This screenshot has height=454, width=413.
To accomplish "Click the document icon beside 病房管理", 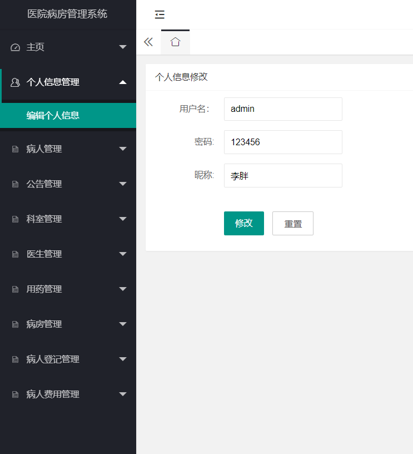I will pos(16,324).
